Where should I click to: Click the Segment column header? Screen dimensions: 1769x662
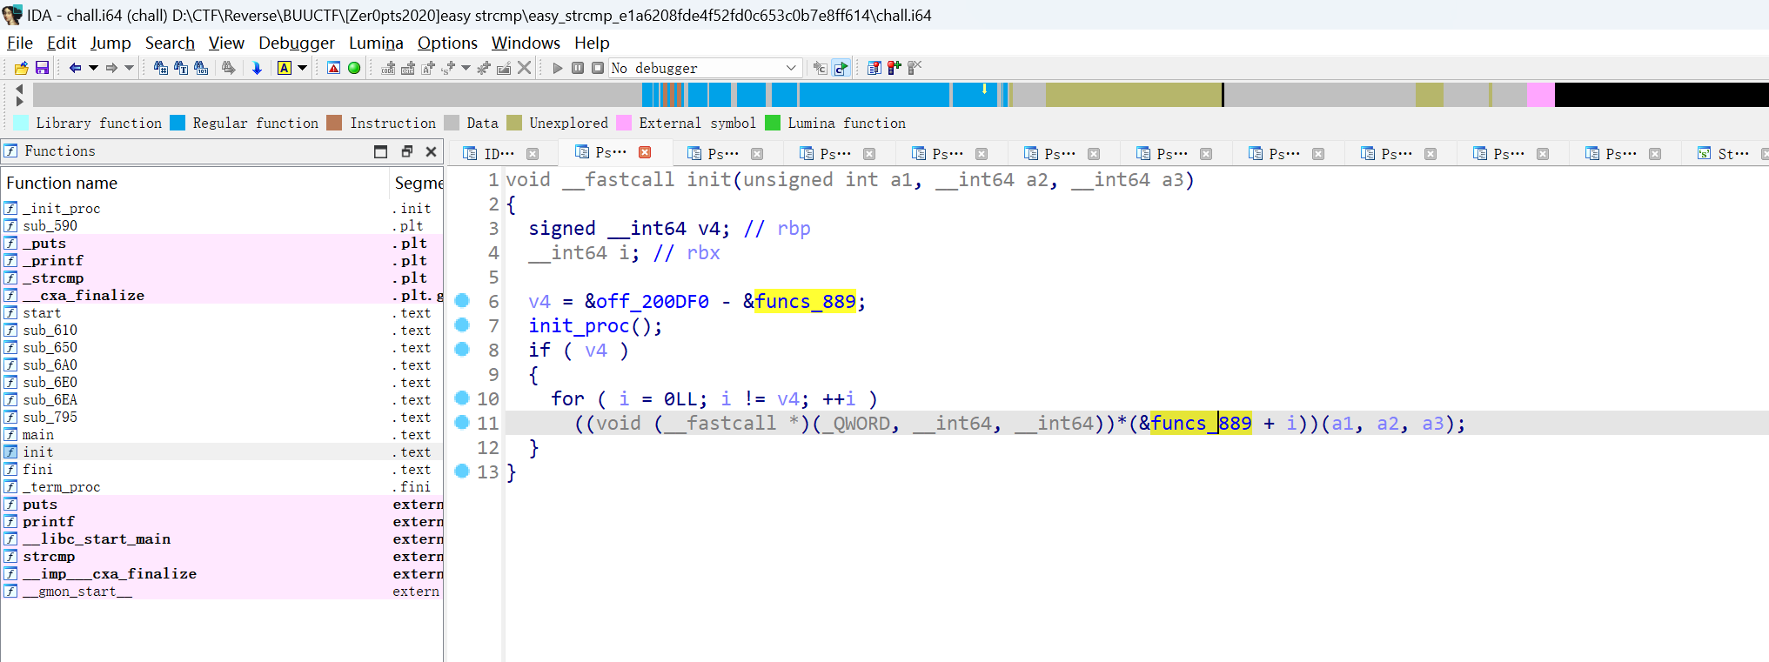tap(418, 183)
